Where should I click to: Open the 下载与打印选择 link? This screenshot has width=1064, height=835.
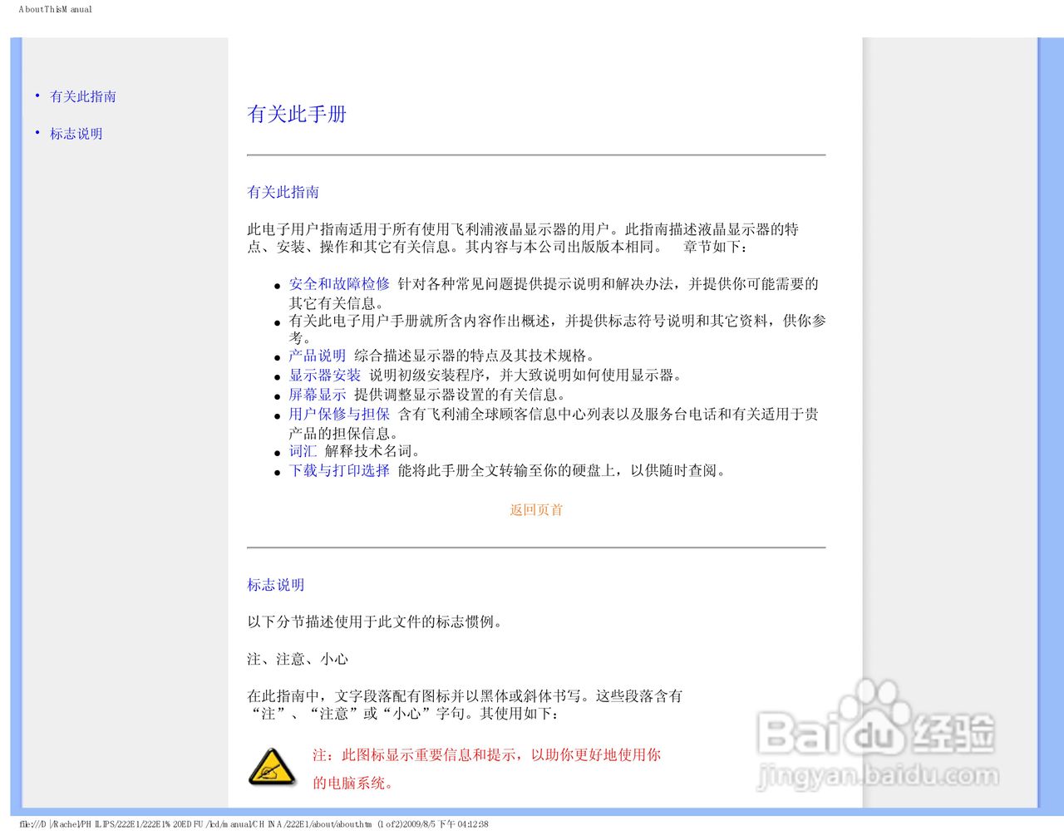coord(339,470)
